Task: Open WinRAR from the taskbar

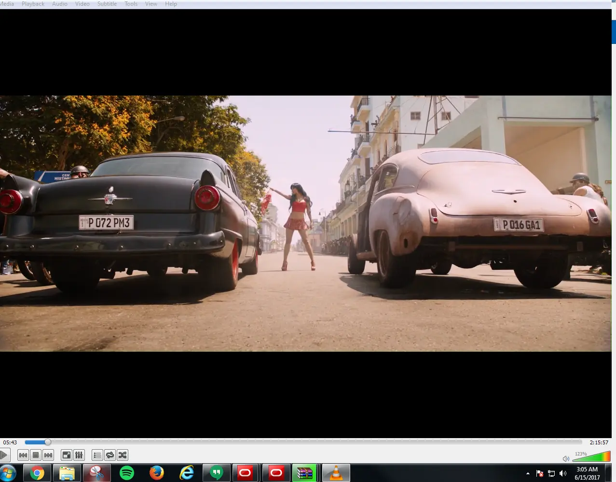Action: click(305, 473)
